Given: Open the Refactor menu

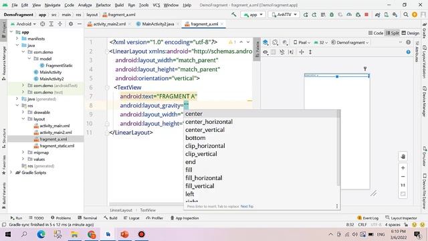Looking at the screenshot, I should pos(103,5).
